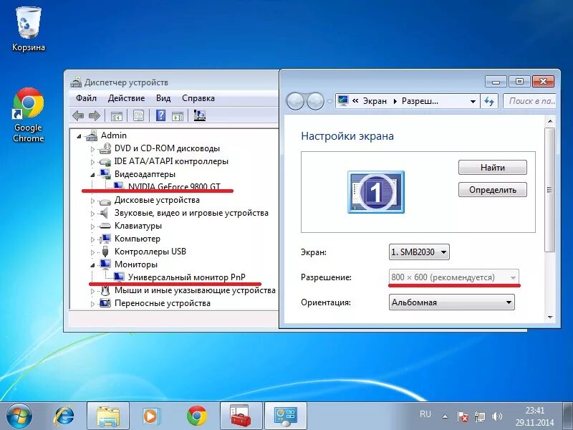Expand Дисковые устройства node
Viewport: 573px width, 430px height.
pos(92,201)
